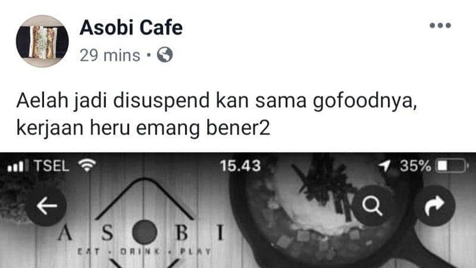
Task: Click the 15.43 clock in status bar
Action: pyautogui.click(x=240, y=166)
